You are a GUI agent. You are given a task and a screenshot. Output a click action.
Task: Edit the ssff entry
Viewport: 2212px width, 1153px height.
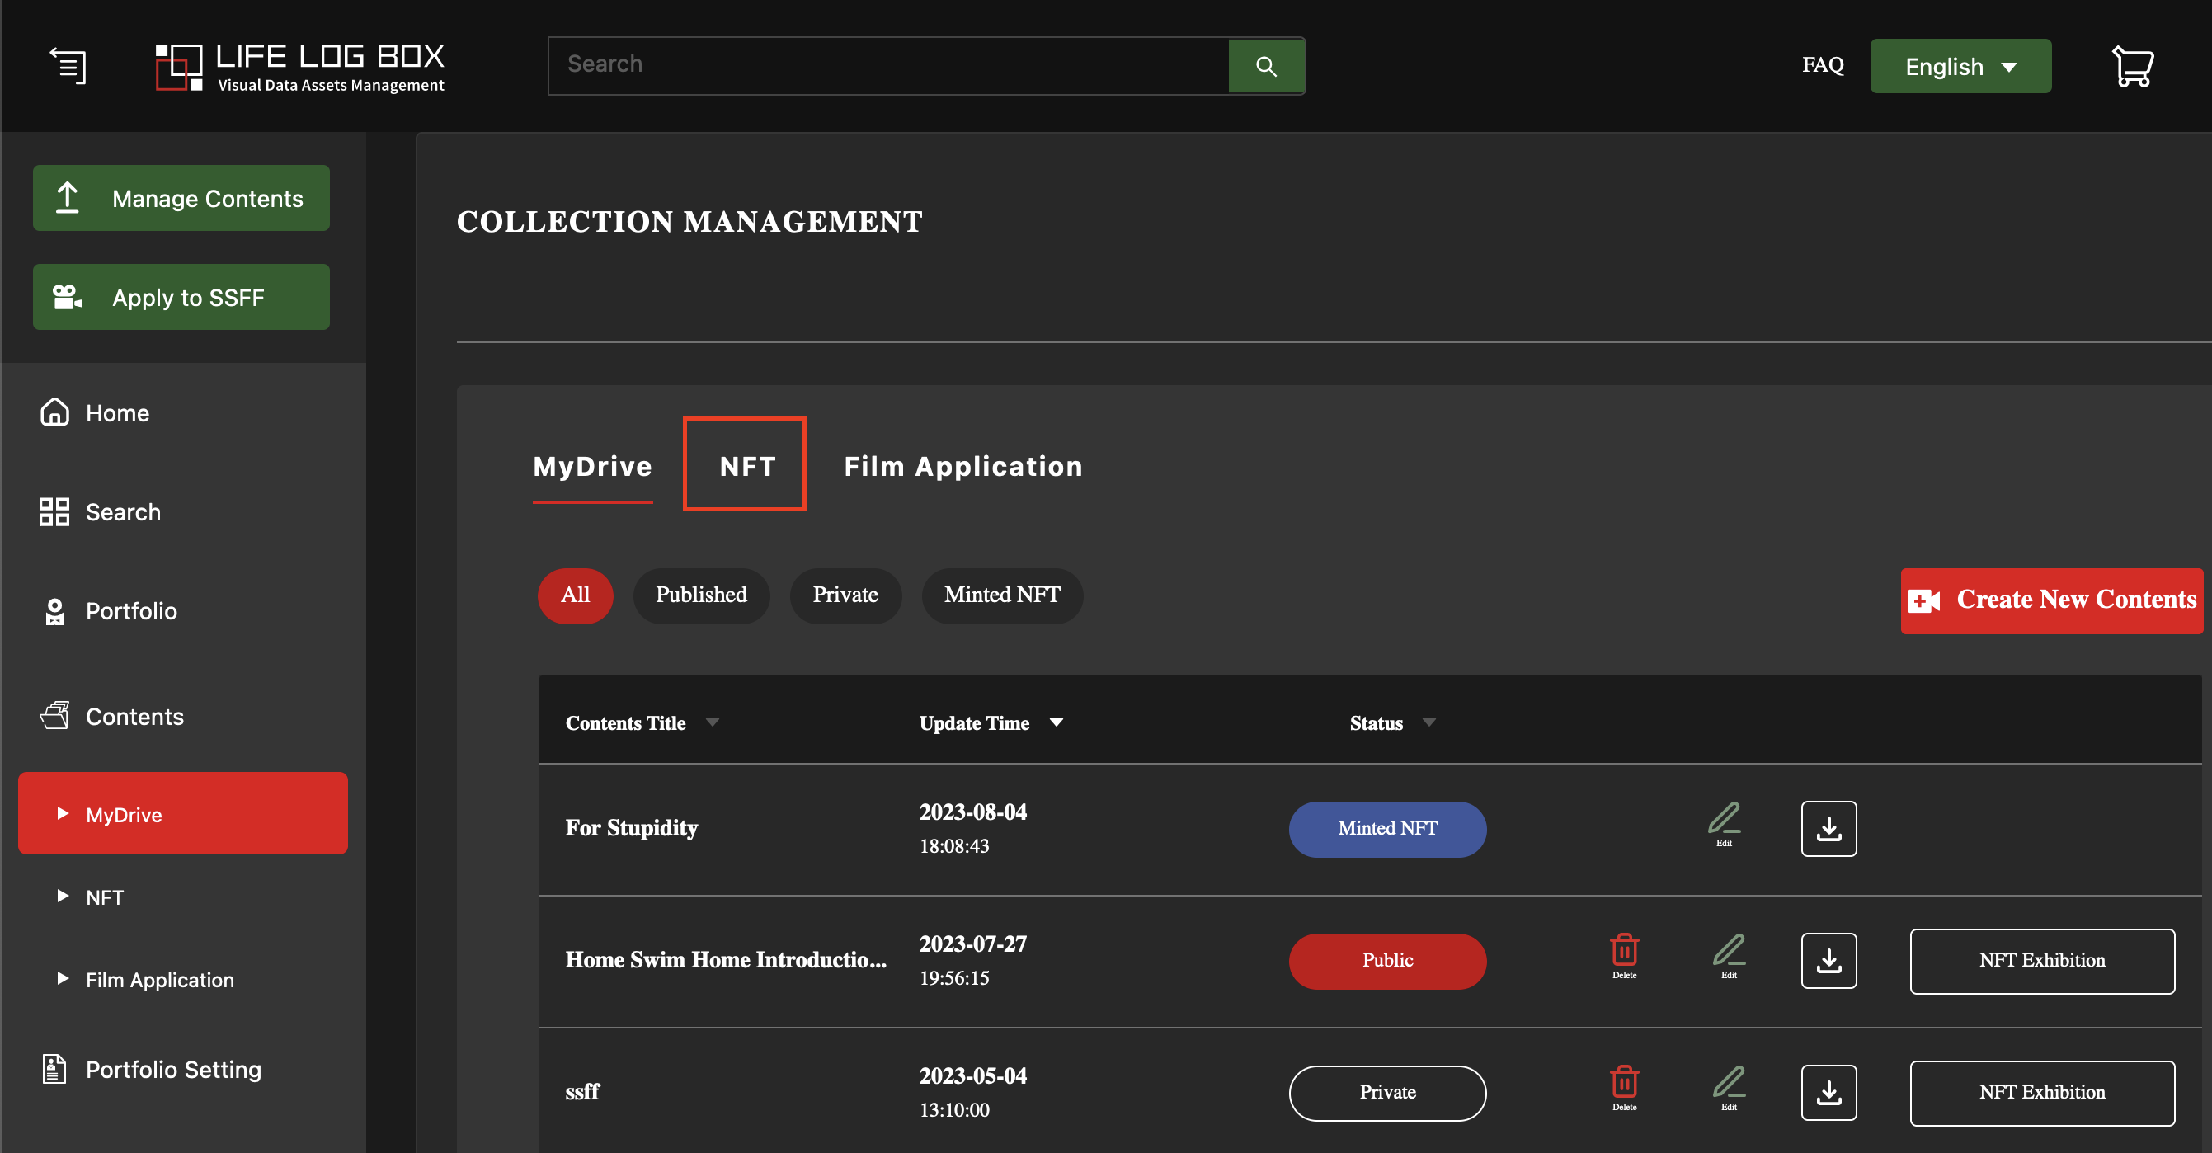[x=1729, y=1089]
